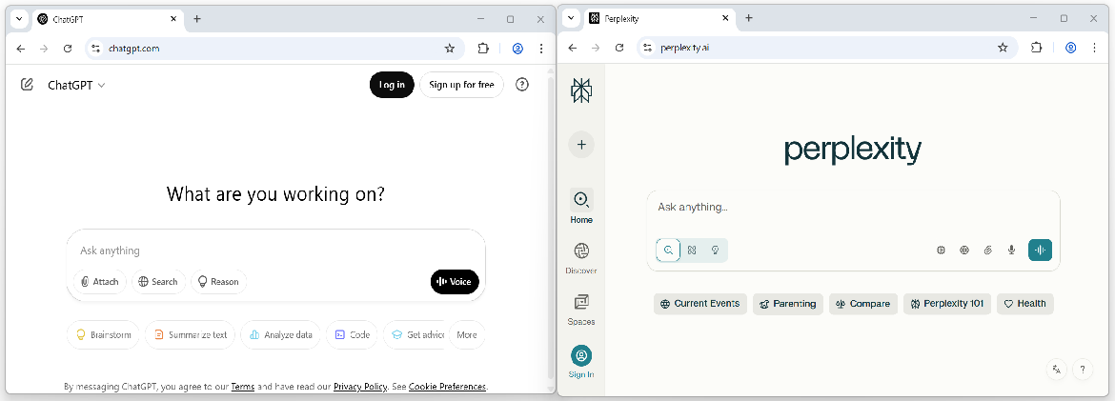Click the chatgpt.com address bar
Viewport: 1115px width, 401px height.
[x=274, y=49]
